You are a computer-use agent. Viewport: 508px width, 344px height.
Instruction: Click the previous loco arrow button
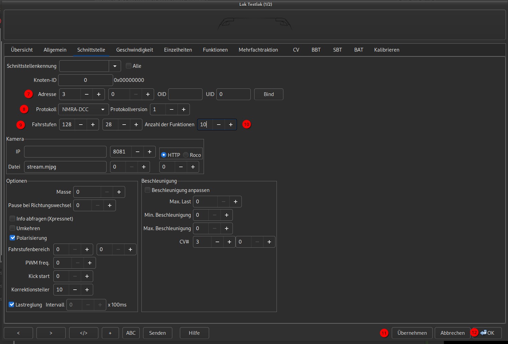pyautogui.click(x=18, y=333)
